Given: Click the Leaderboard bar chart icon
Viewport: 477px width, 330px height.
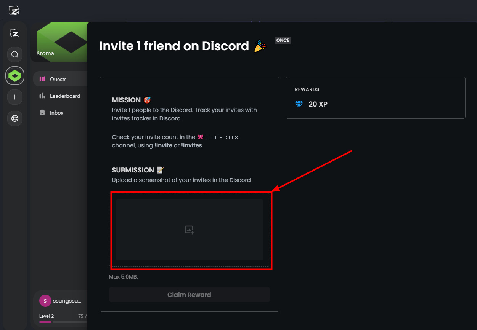Looking at the screenshot, I should pos(42,96).
